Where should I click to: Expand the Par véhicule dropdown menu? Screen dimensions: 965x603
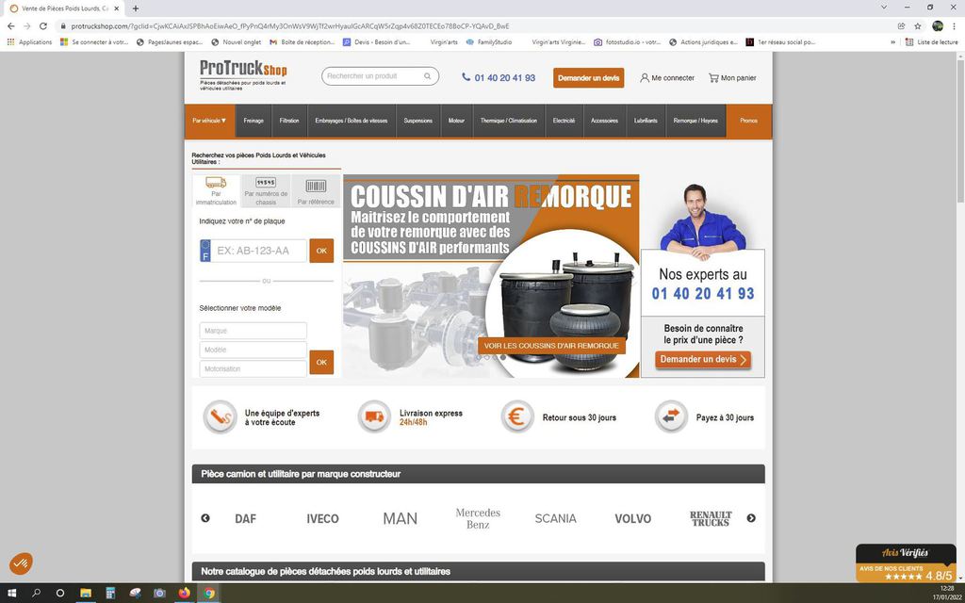tap(209, 121)
